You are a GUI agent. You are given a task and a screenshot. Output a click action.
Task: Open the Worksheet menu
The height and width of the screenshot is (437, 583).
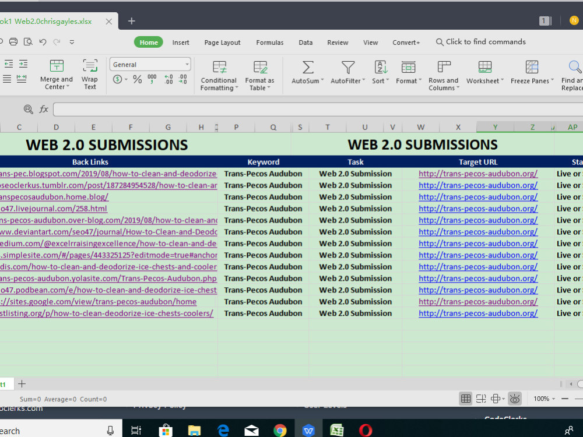pyautogui.click(x=485, y=72)
